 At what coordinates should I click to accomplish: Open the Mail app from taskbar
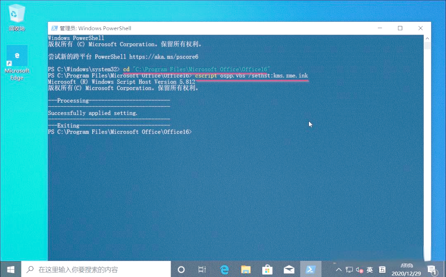[289, 269]
